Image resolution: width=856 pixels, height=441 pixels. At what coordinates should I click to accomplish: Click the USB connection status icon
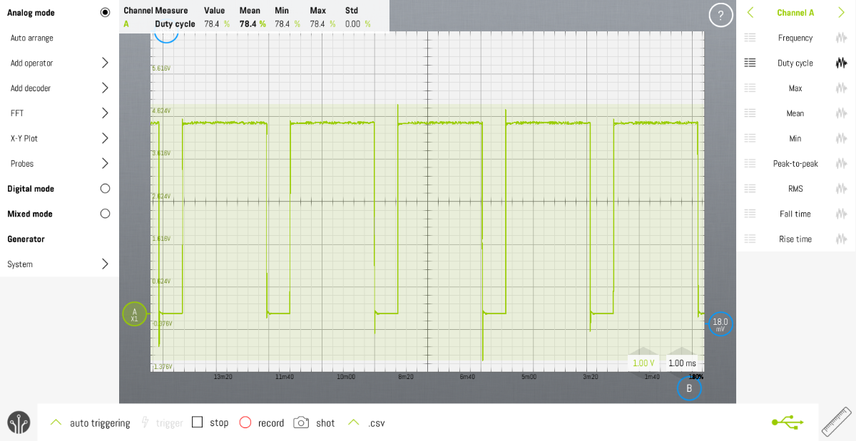pyautogui.click(x=788, y=422)
